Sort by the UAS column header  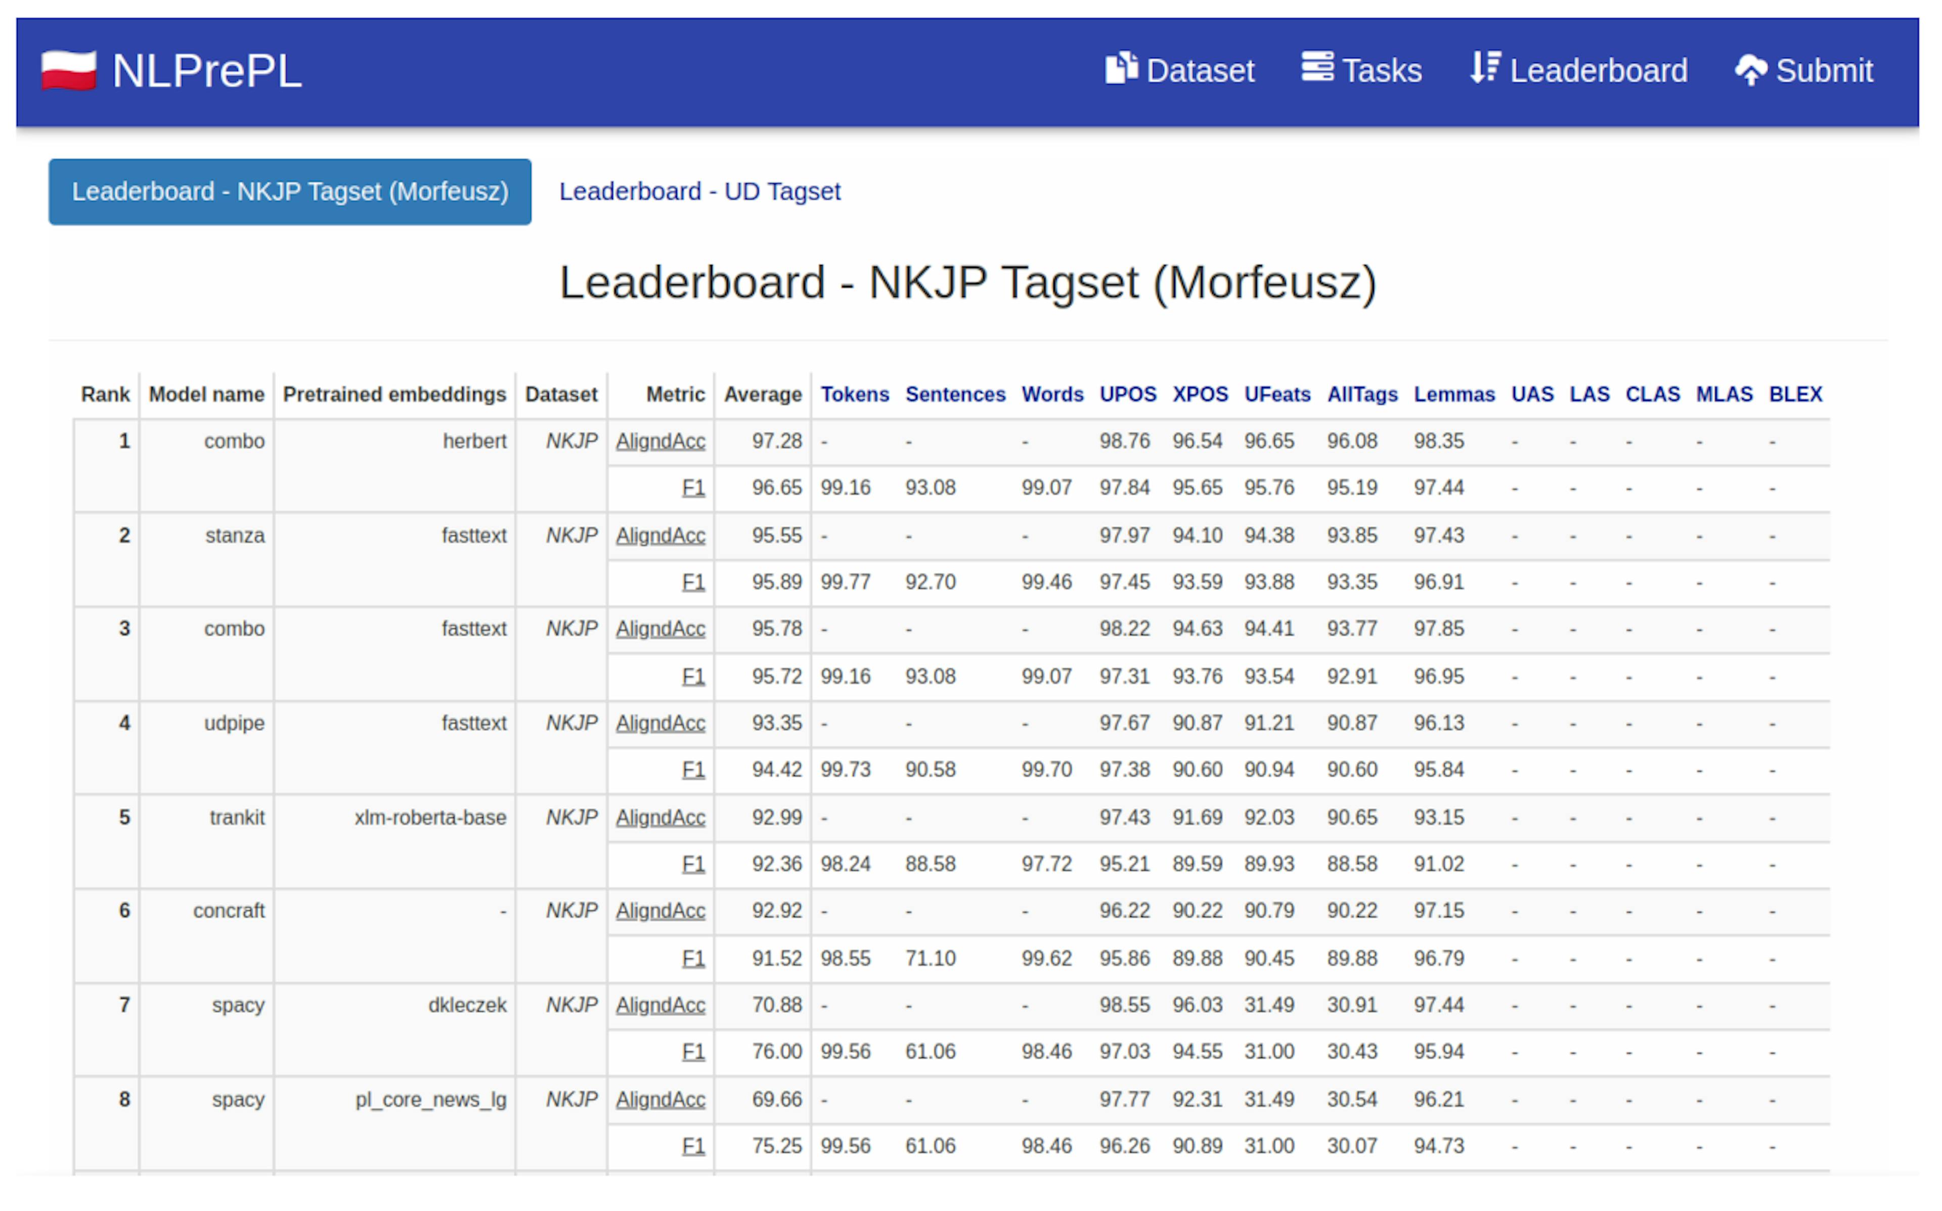click(1532, 394)
